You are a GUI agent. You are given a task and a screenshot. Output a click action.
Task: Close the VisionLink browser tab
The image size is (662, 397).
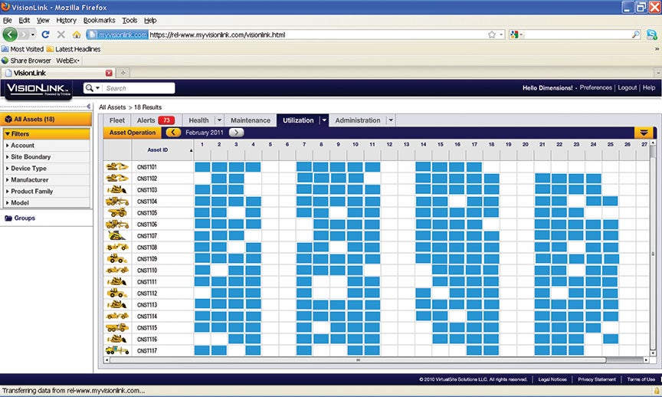point(109,73)
